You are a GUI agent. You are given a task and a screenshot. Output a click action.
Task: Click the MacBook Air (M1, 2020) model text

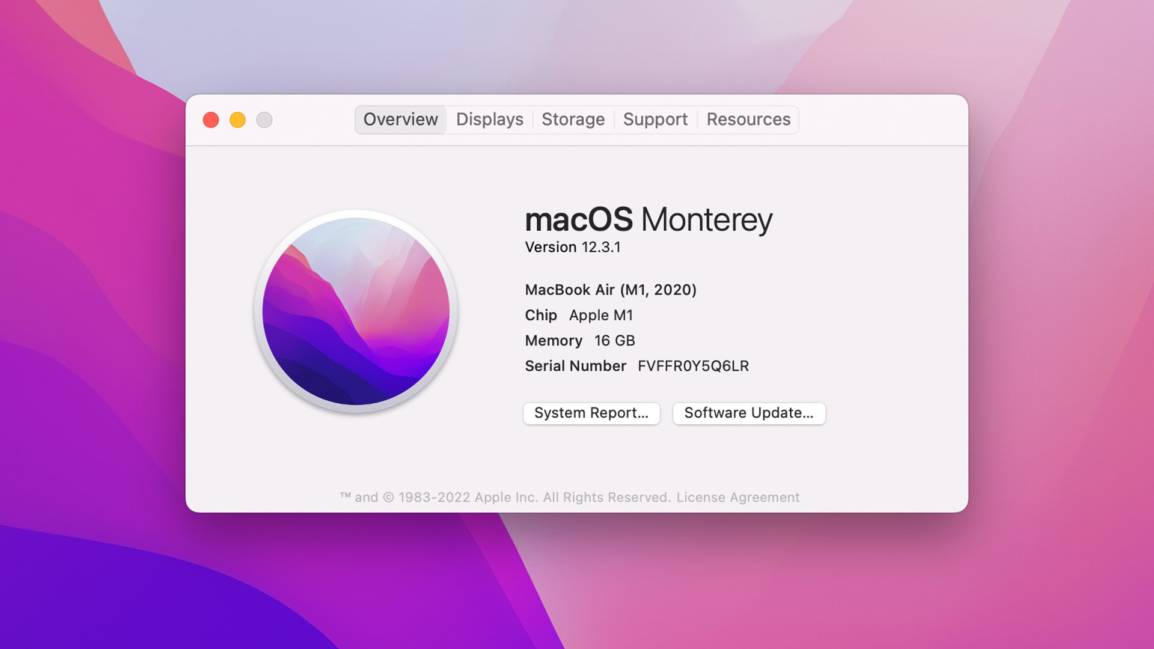(x=611, y=290)
